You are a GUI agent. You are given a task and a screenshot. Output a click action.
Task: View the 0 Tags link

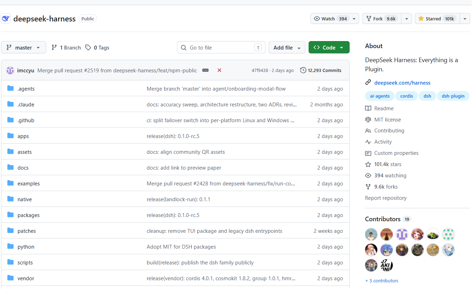point(97,48)
